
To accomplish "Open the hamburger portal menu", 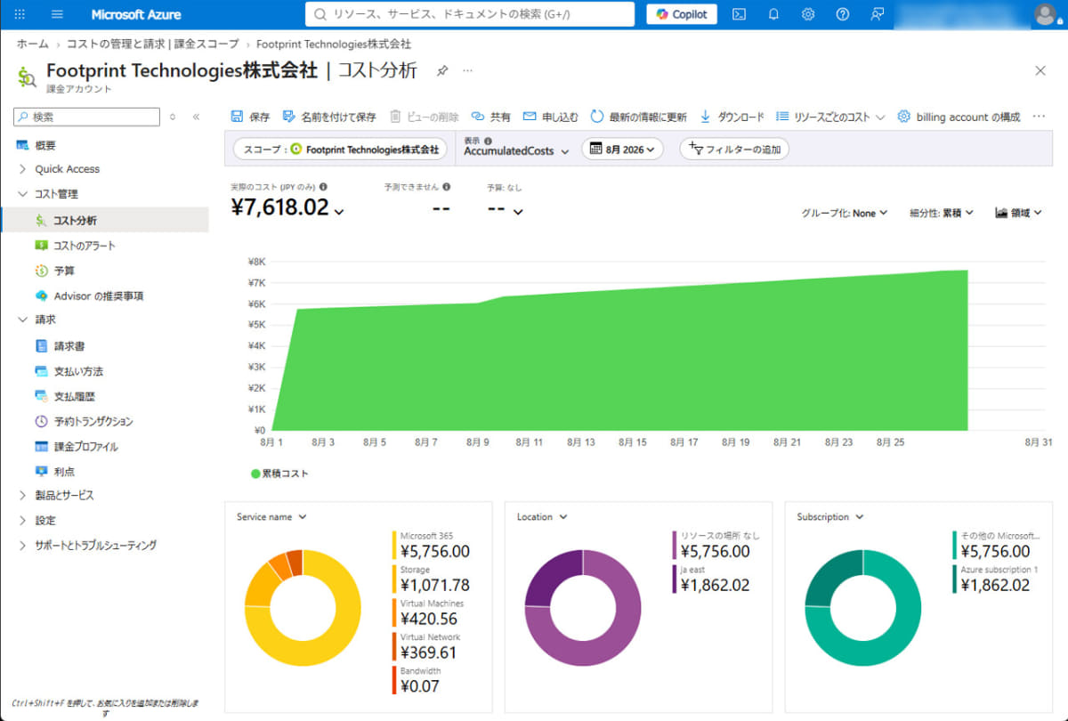I will (58, 14).
